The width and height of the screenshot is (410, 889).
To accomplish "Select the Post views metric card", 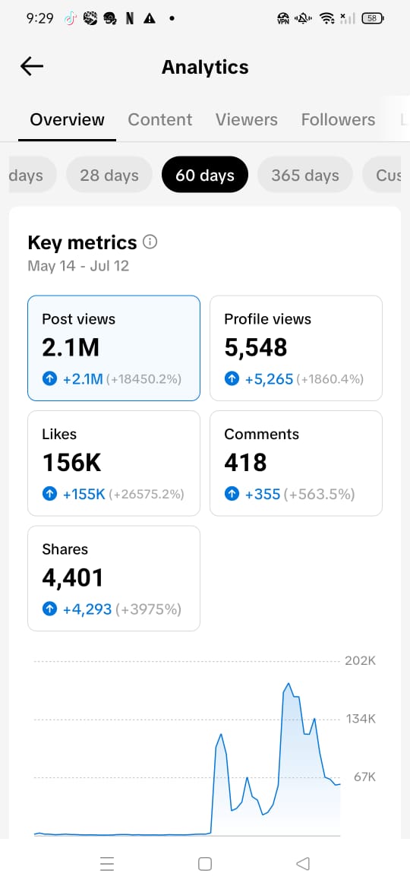I will 114,348.
